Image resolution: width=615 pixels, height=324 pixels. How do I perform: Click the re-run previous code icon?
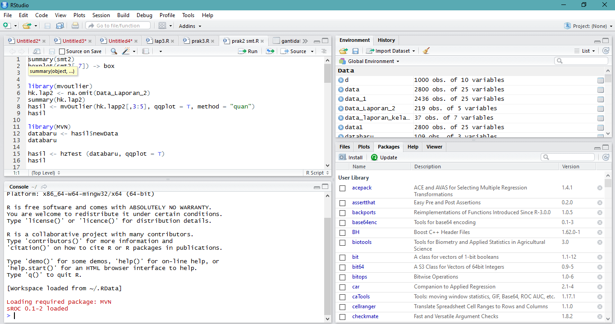tap(270, 51)
